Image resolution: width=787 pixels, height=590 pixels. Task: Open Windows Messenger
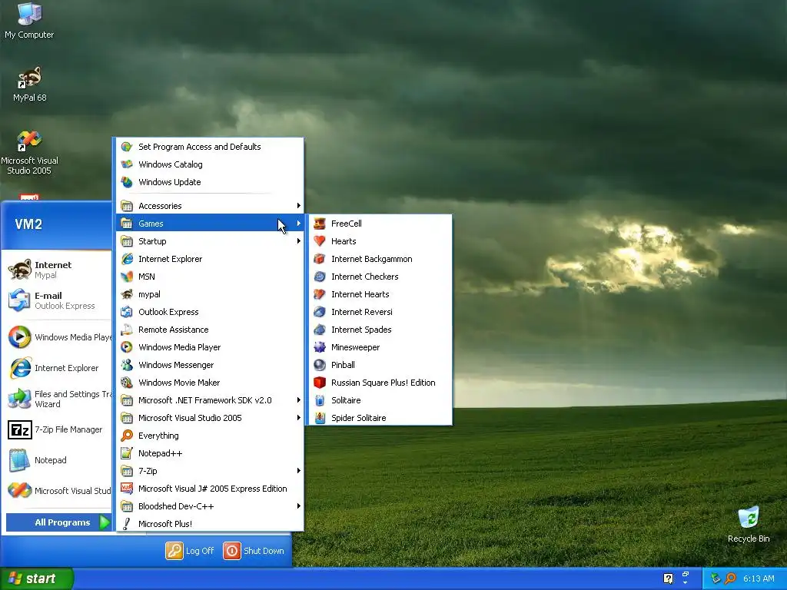pyautogui.click(x=210, y=365)
